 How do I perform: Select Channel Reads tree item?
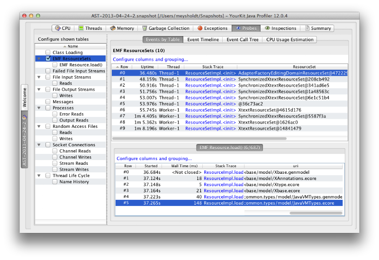[x=75, y=151]
